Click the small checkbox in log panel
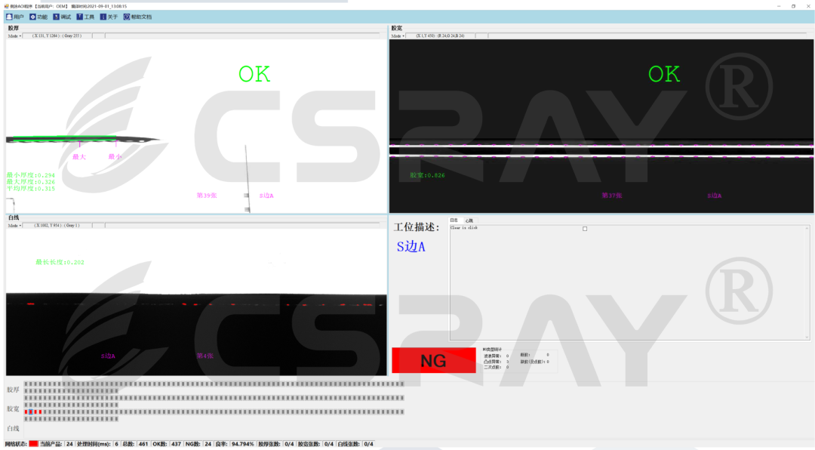This screenshot has height=450, width=815. [585, 229]
